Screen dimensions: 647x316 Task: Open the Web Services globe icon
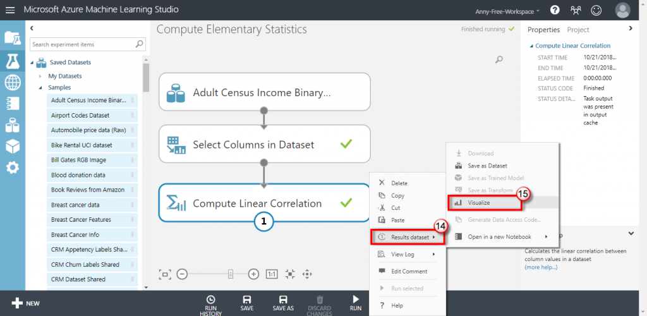pyautogui.click(x=13, y=83)
